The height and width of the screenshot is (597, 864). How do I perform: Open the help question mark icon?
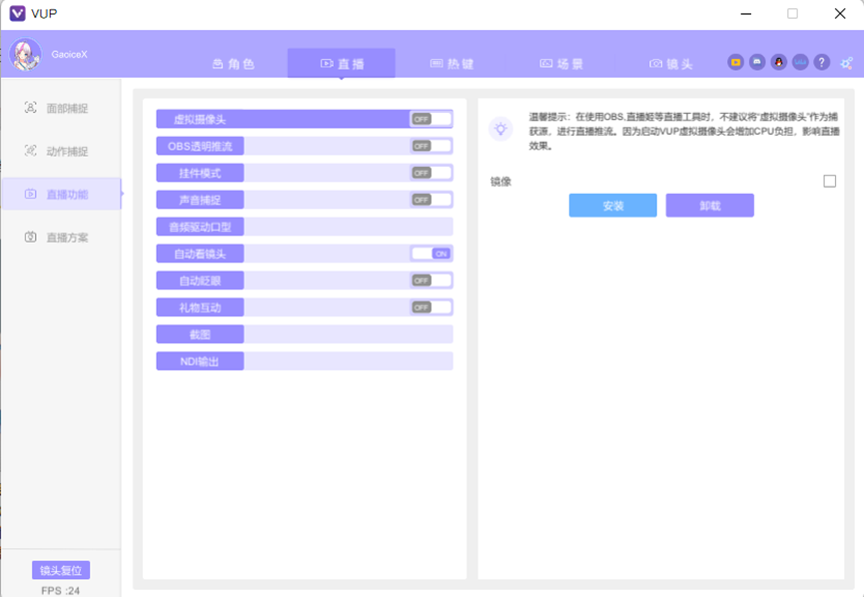821,62
